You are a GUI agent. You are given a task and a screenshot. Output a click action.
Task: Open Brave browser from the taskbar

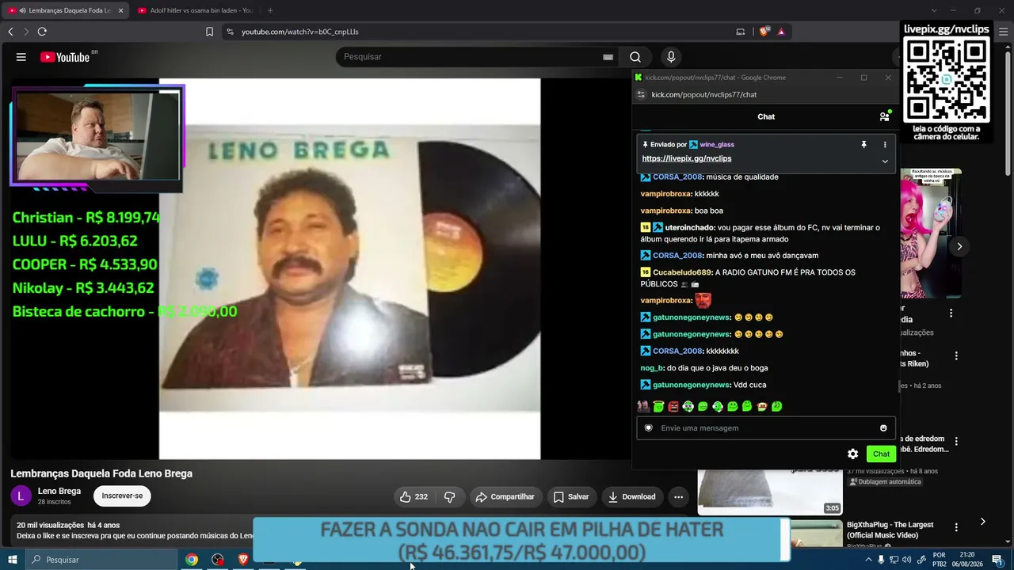coord(243,560)
